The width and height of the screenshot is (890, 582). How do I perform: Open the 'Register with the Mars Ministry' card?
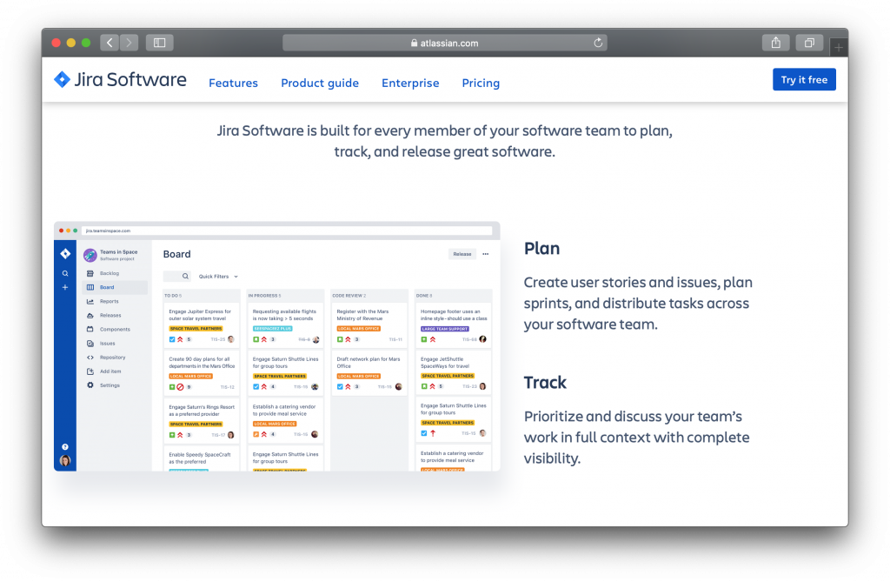coord(369,325)
